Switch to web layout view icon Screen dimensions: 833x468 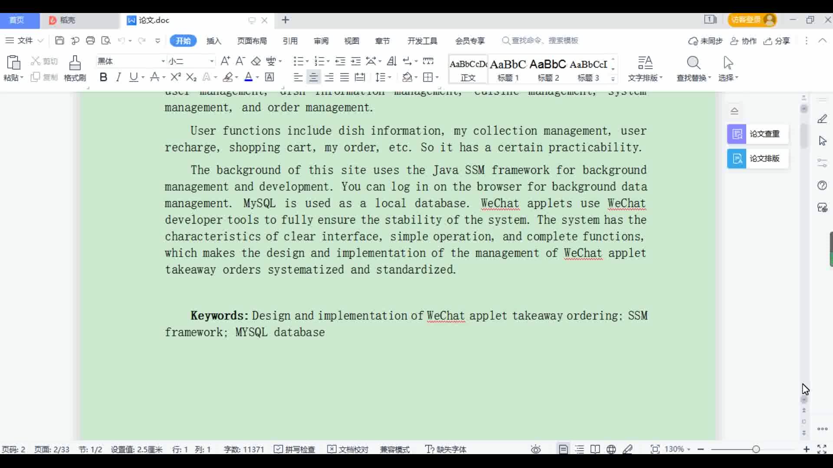coord(611,449)
